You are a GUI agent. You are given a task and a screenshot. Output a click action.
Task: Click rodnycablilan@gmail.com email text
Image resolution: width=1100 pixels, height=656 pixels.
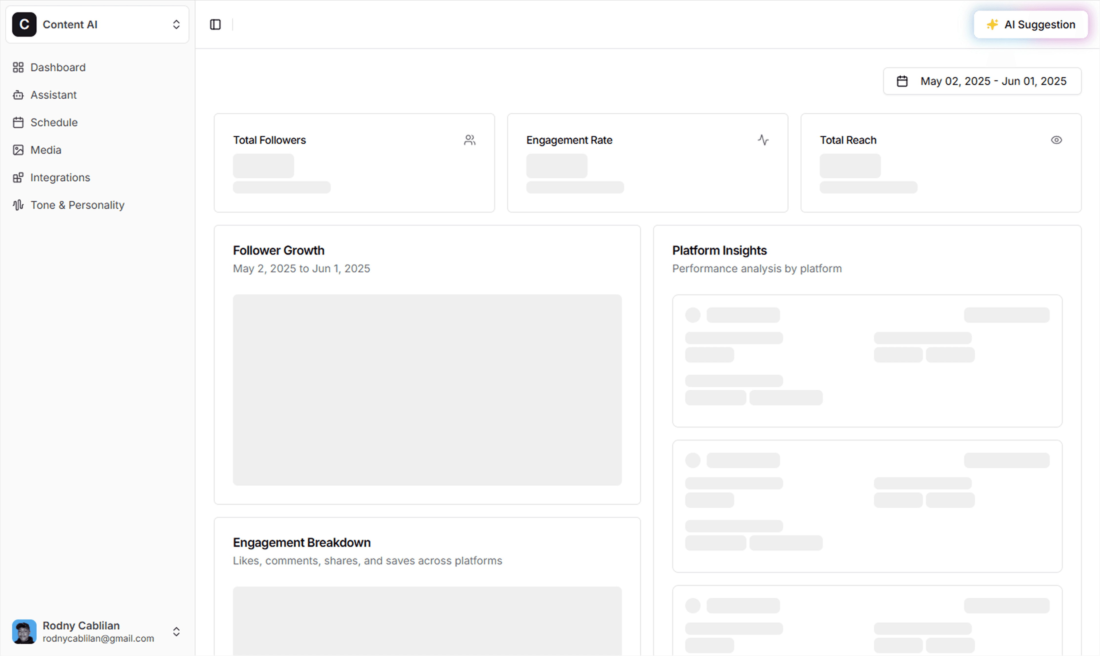[99, 638]
